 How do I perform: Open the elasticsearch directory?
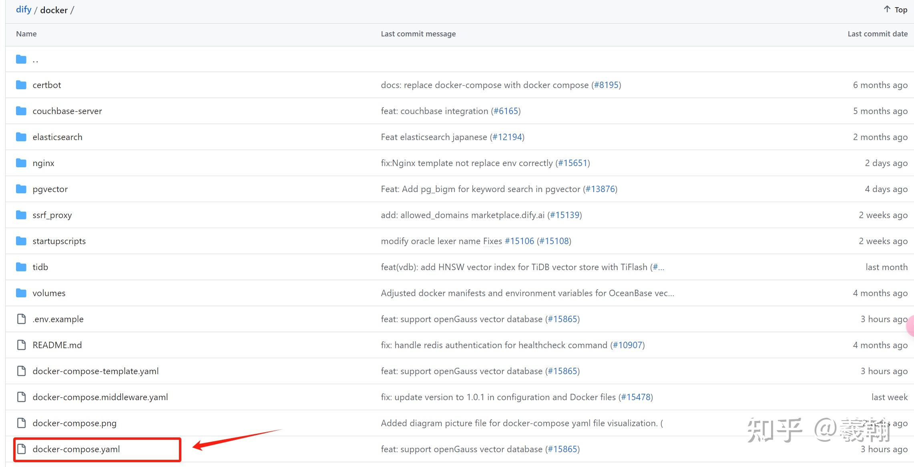click(57, 137)
